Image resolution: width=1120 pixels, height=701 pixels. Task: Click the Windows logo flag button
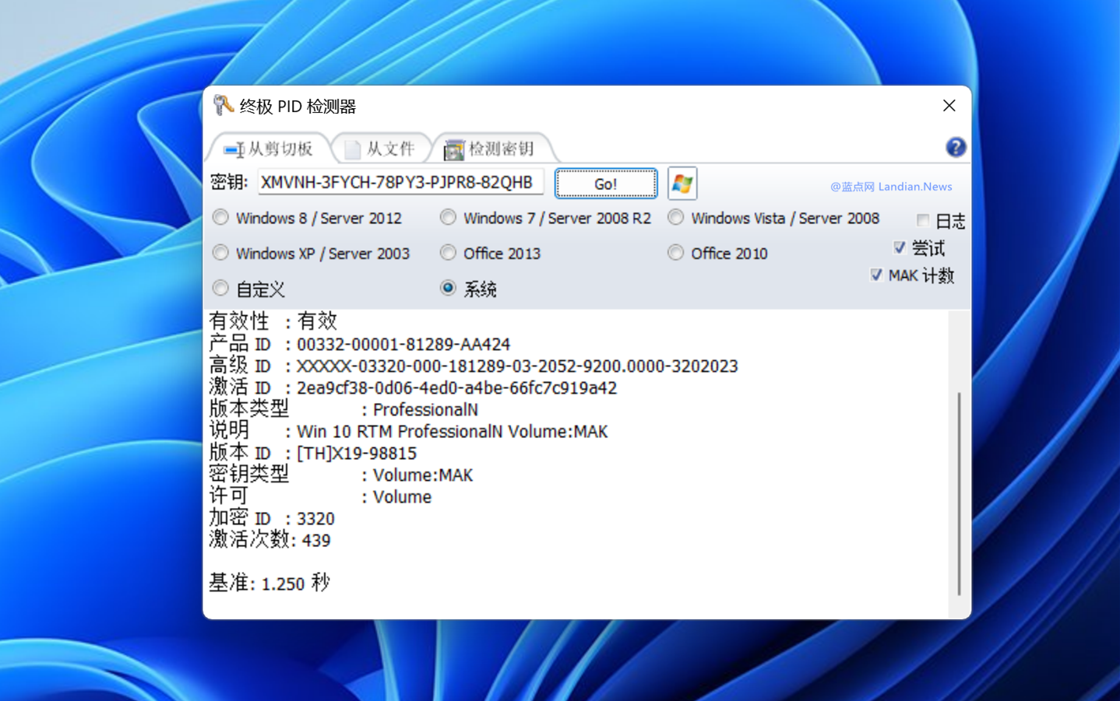pyautogui.click(x=682, y=184)
